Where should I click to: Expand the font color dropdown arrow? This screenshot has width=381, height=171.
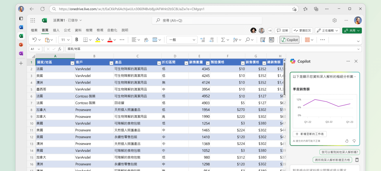[115, 40]
